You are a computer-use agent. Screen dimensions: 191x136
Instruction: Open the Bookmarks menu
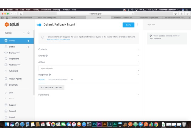pyautogui.click(x=46, y=10)
